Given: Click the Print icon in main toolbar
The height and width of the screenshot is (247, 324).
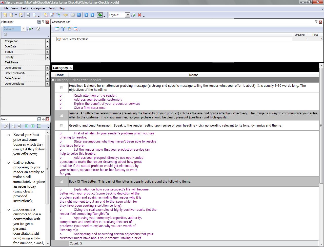Looking at the screenshot, I should click(x=28, y=15).
